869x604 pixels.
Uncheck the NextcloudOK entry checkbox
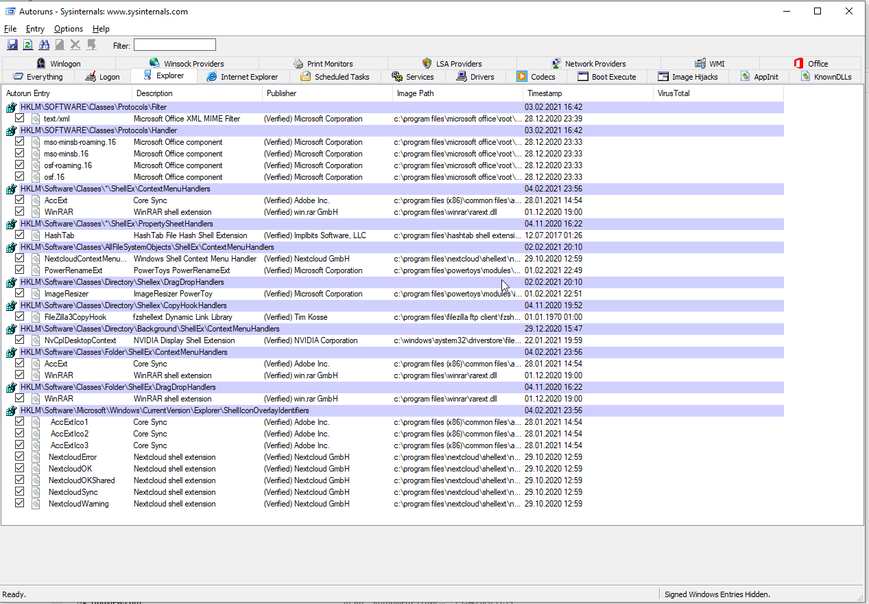pos(19,468)
